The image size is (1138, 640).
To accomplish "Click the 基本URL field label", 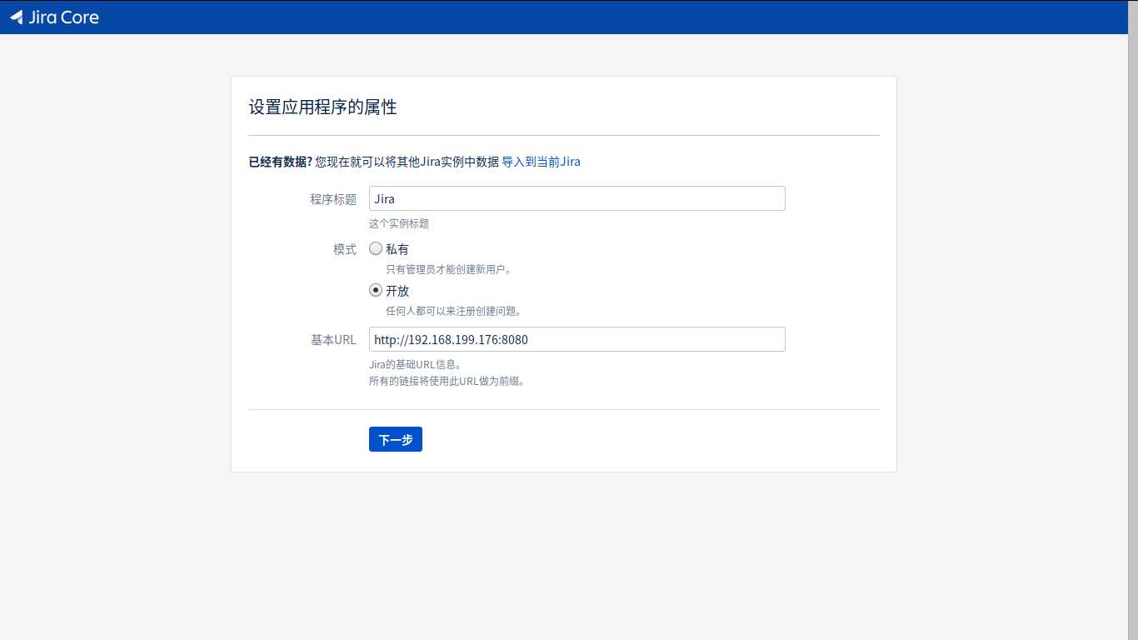I will pyautogui.click(x=333, y=340).
